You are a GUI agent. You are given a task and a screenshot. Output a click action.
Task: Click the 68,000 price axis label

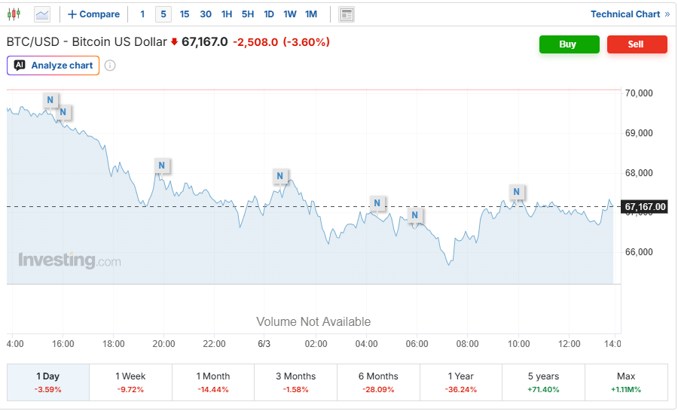point(639,173)
